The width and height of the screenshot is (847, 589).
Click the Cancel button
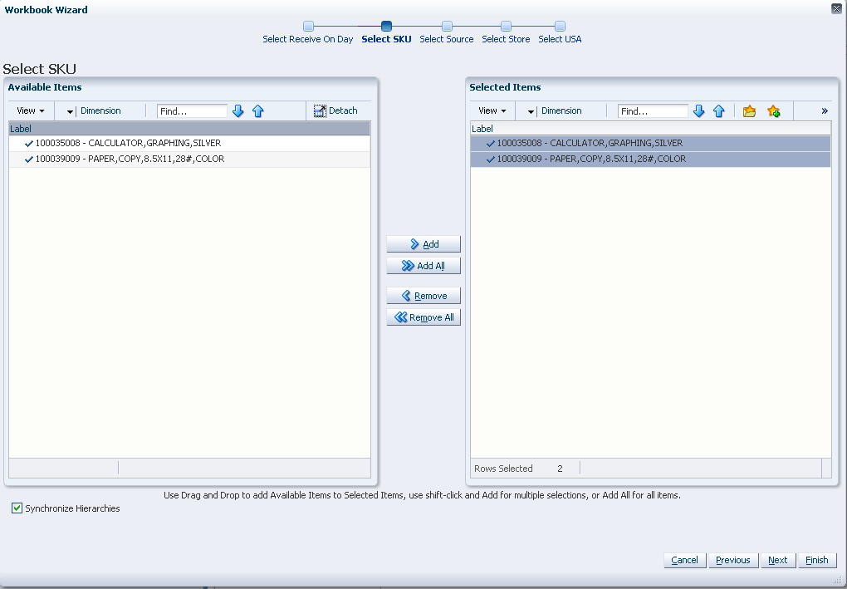[x=684, y=560]
